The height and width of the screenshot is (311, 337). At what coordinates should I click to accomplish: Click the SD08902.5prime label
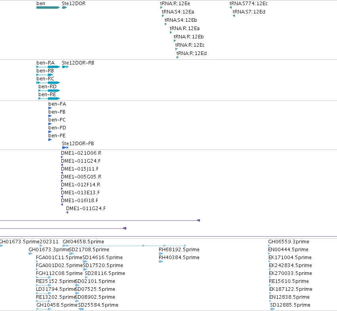(95, 297)
